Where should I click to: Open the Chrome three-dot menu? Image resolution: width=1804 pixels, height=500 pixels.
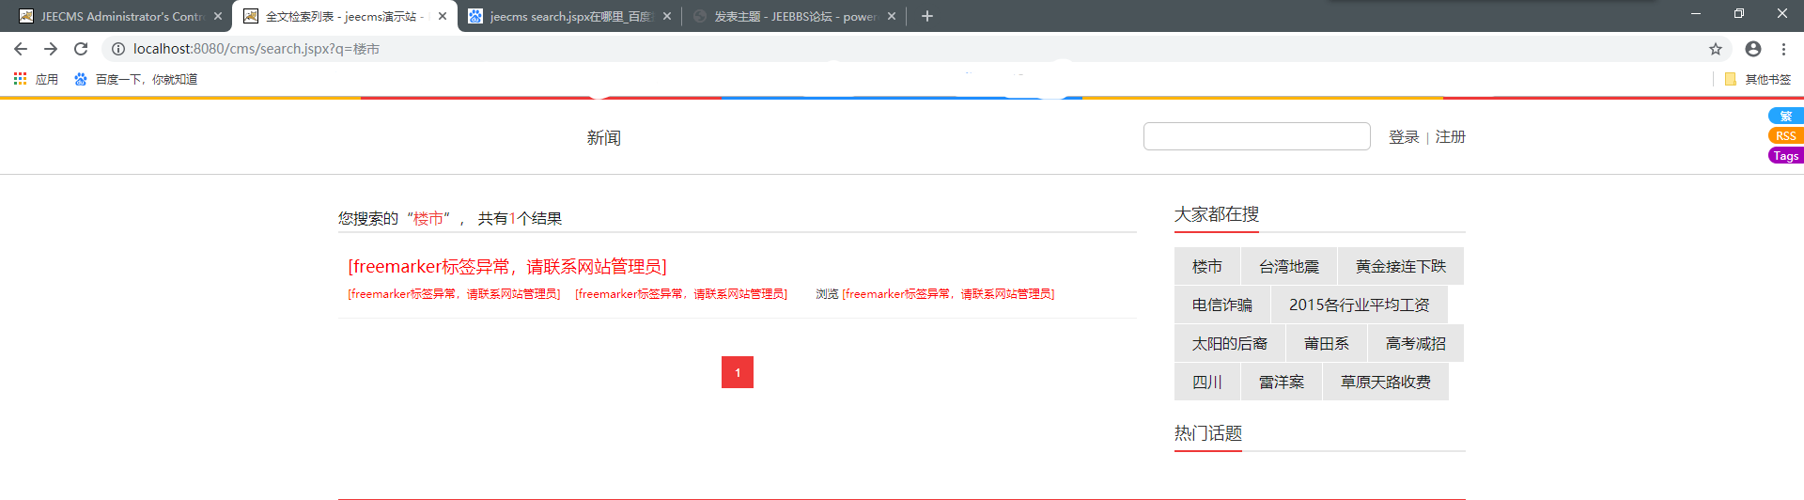1783,49
